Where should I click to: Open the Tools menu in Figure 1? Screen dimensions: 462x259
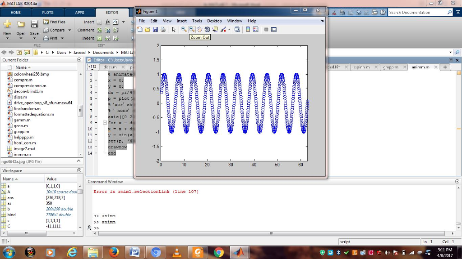tap(197, 21)
